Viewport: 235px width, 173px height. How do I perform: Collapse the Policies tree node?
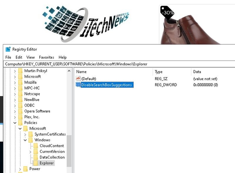click(15, 123)
